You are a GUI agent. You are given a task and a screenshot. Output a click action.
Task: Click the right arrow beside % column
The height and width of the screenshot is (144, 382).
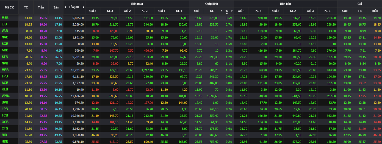[232, 11]
